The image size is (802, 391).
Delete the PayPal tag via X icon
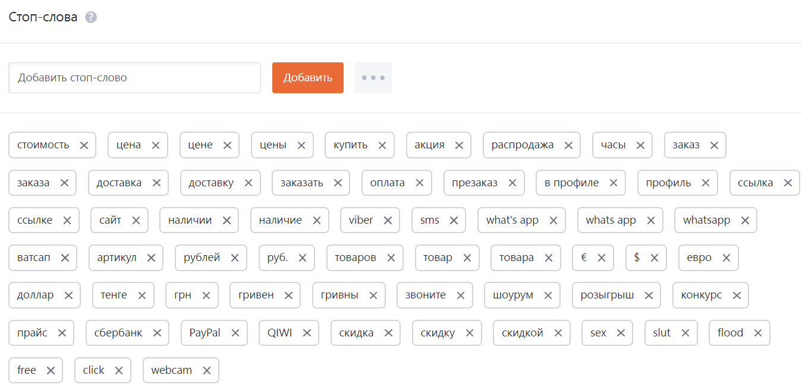tap(235, 333)
